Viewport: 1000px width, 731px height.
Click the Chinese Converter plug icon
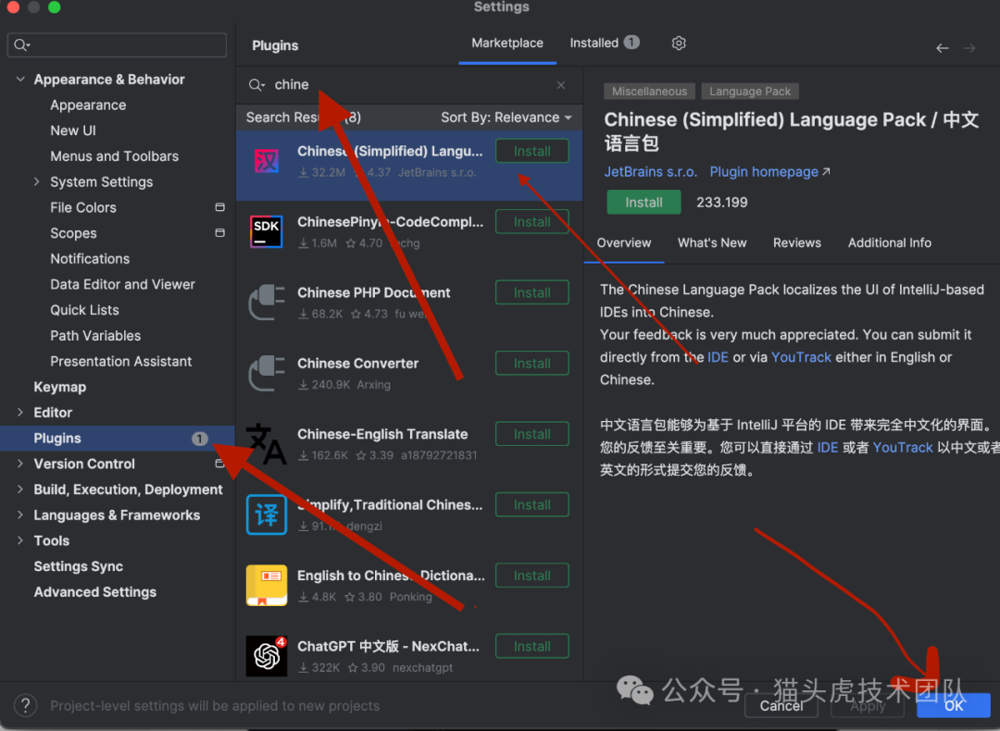(x=267, y=374)
